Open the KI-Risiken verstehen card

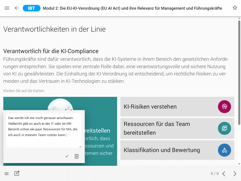point(177,106)
